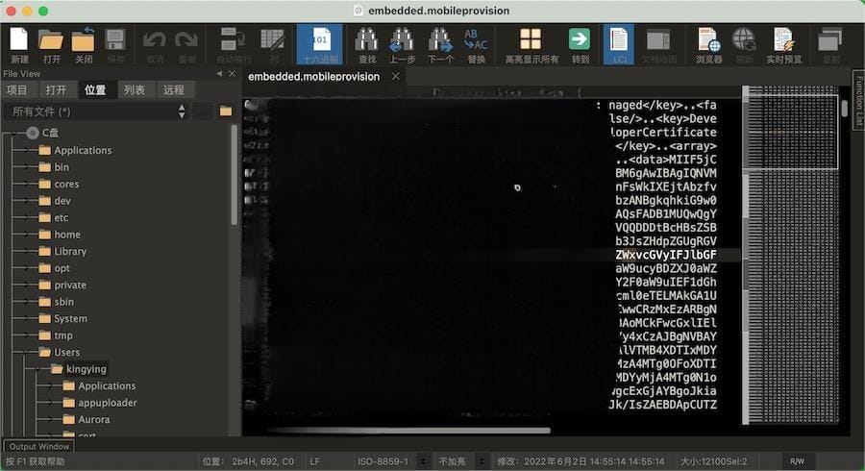Select the cores folder
Screen dimensions: 865x471
coord(66,185)
